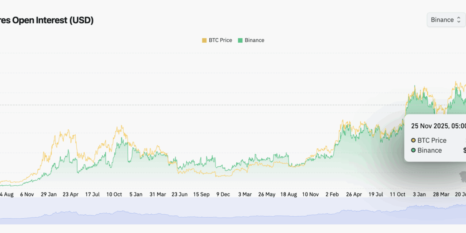
Task: Click the 9 Dec x-axis date label
Action: 223,194
